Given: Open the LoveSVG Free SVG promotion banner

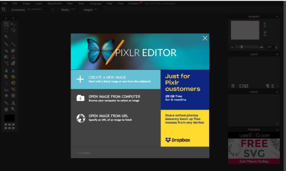Looking at the screenshot, I should [x=254, y=148].
